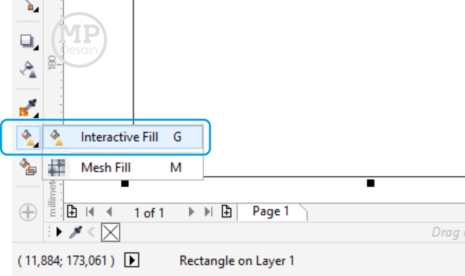Switch to Page 1 tab
465x276 pixels.
click(271, 212)
